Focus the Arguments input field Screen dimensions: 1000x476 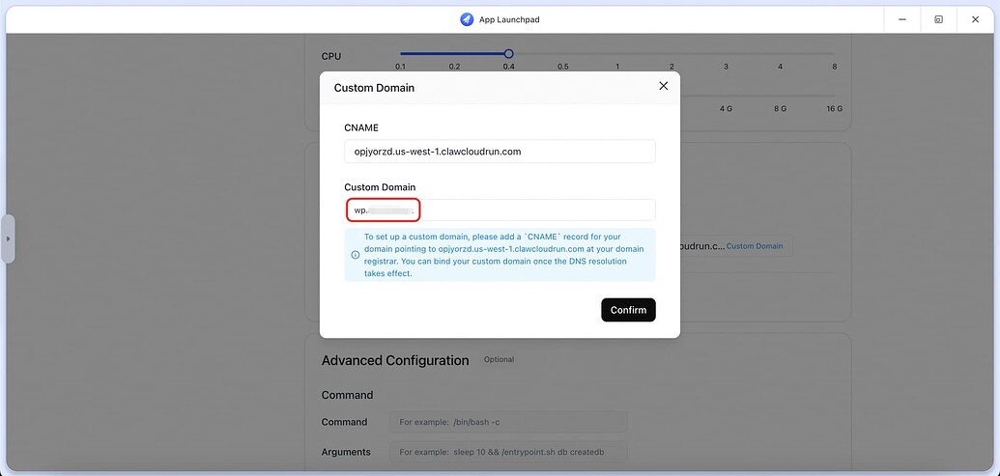point(508,452)
